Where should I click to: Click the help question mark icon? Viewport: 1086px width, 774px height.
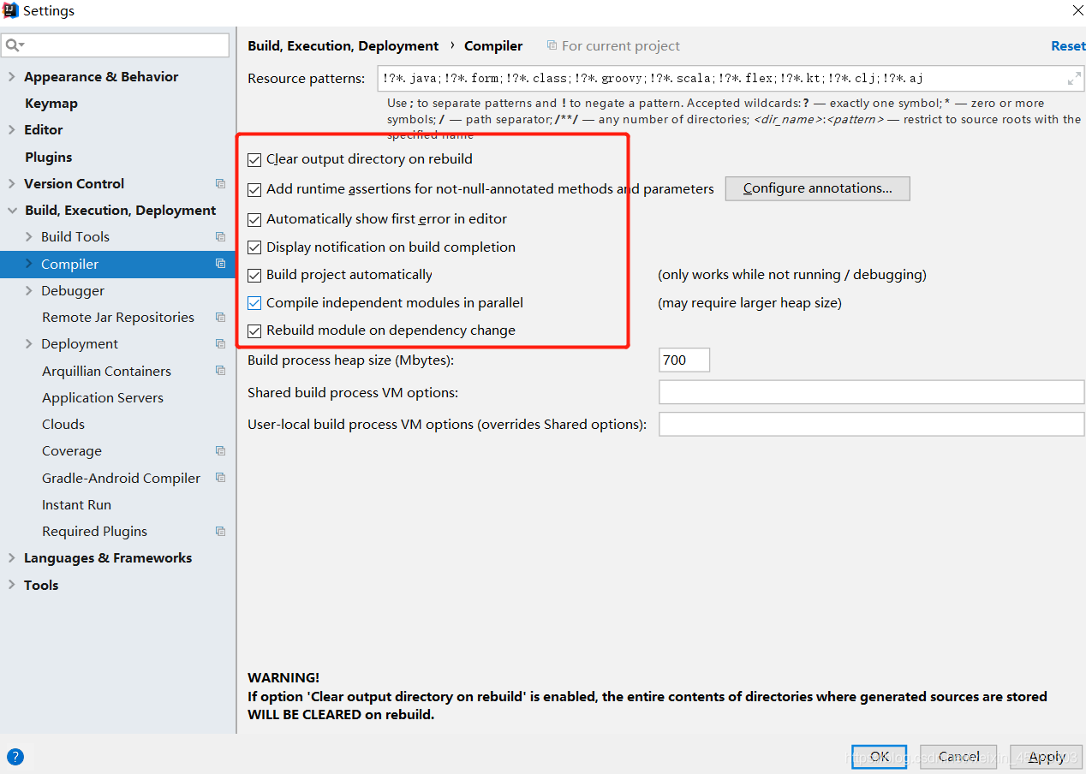coord(15,756)
